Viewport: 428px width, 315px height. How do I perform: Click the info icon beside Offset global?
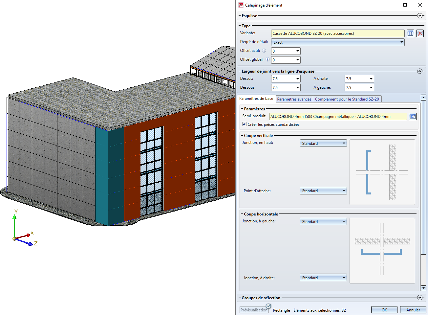point(267,59)
